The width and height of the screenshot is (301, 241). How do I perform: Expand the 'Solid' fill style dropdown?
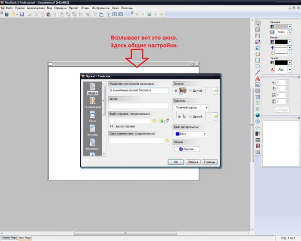tap(289, 32)
